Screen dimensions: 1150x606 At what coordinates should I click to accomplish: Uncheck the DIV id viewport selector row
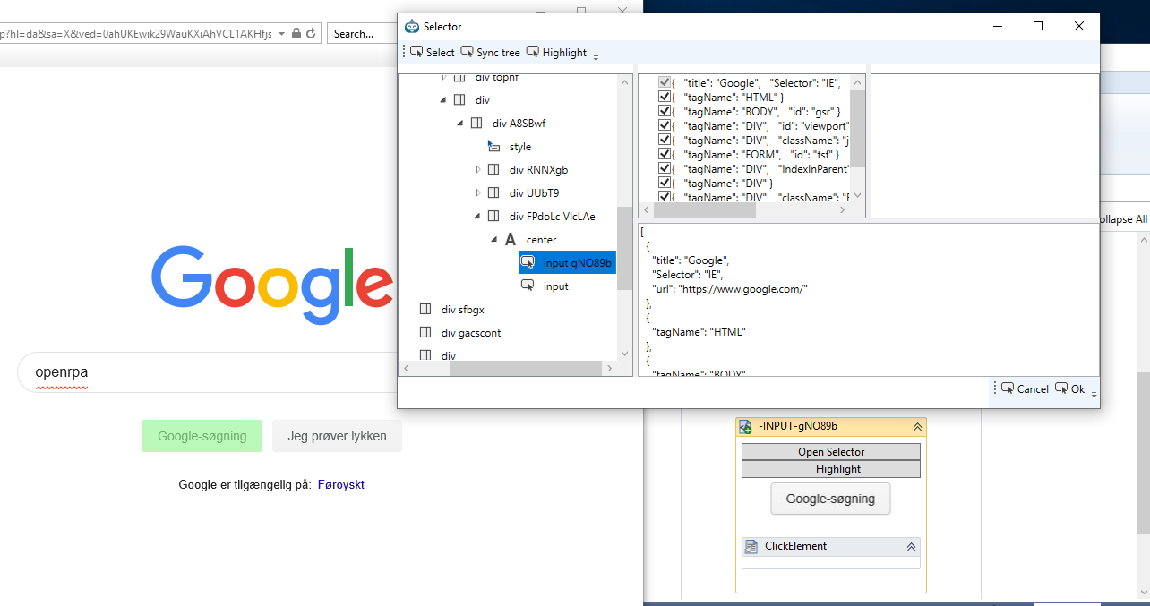tap(665, 125)
